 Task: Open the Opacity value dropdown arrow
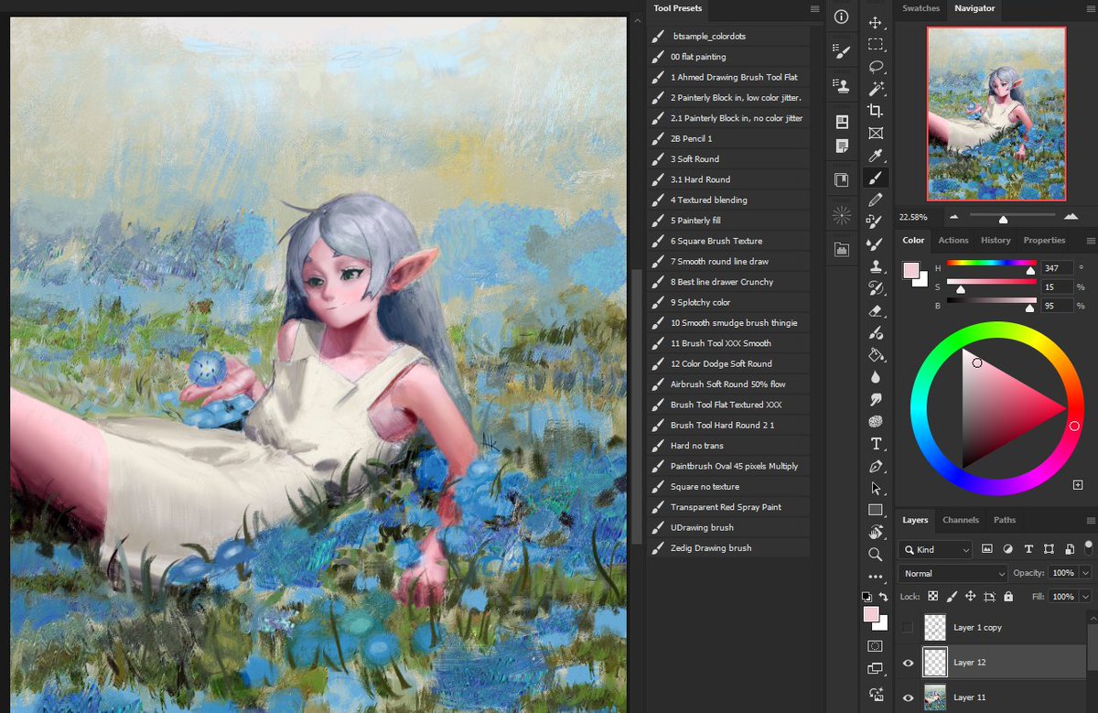1084,573
